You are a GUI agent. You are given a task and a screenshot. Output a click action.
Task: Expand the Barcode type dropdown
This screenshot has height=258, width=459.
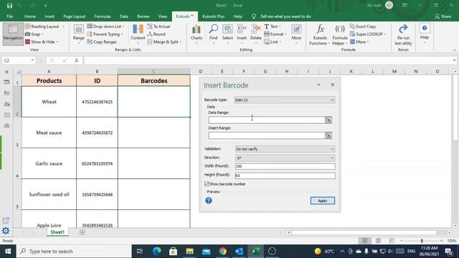[x=331, y=100]
